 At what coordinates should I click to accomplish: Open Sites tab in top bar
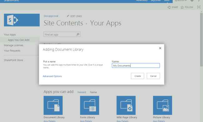(x=167, y=1)
